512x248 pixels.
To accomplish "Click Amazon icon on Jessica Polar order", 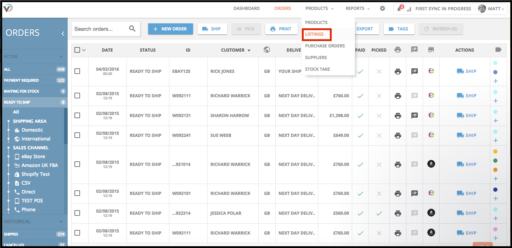I will 431,213.
